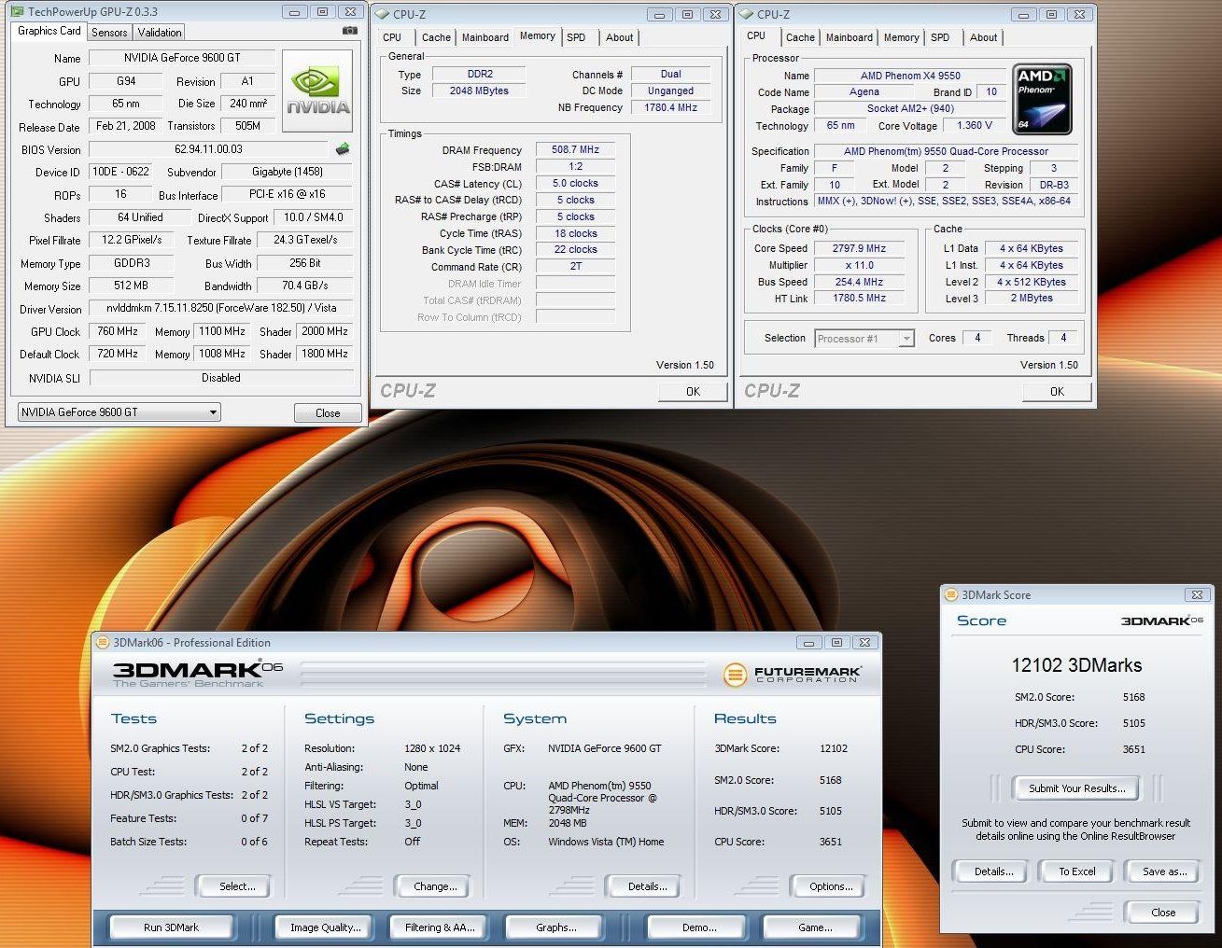Image resolution: width=1222 pixels, height=948 pixels.
Task: Click the Game button in 3DMark06
Action: click(815, 927)
